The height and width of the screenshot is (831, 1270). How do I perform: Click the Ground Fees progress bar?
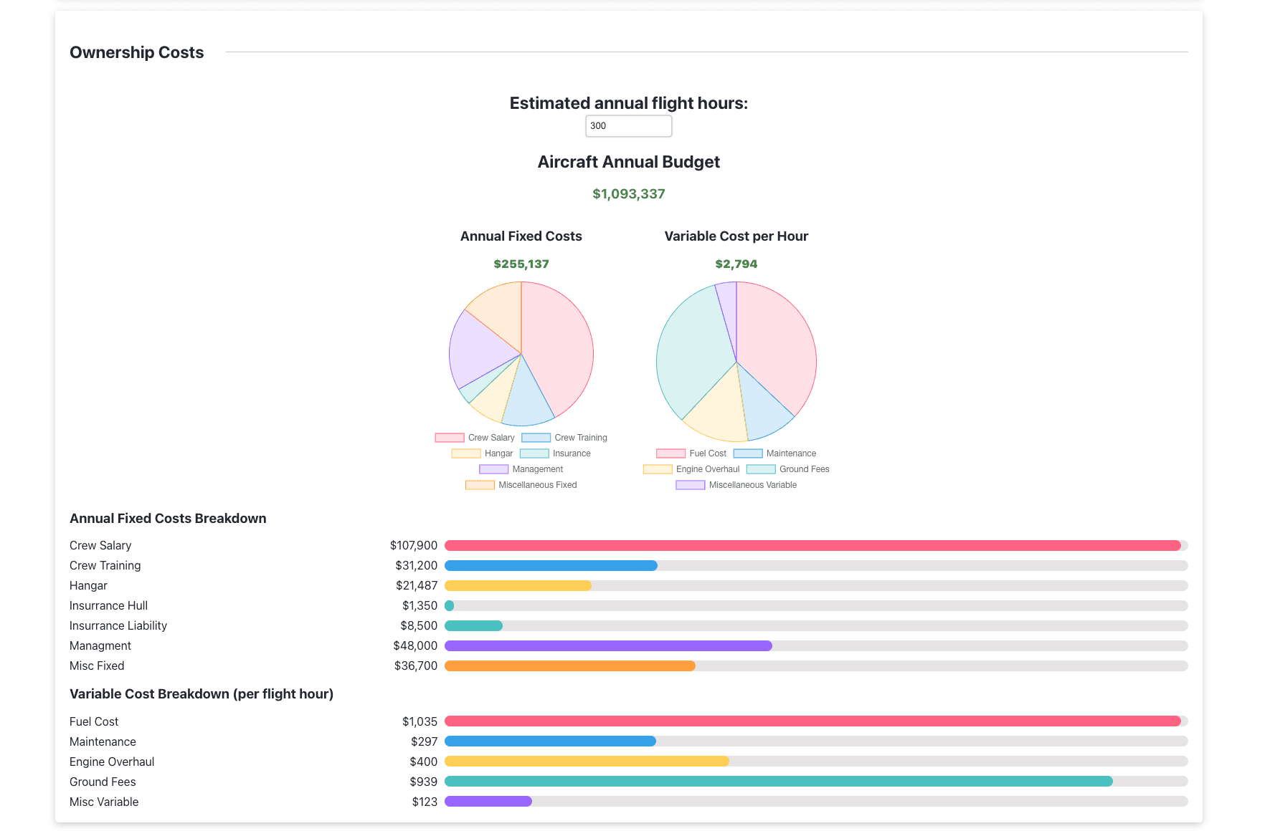[x=816, y=782]
